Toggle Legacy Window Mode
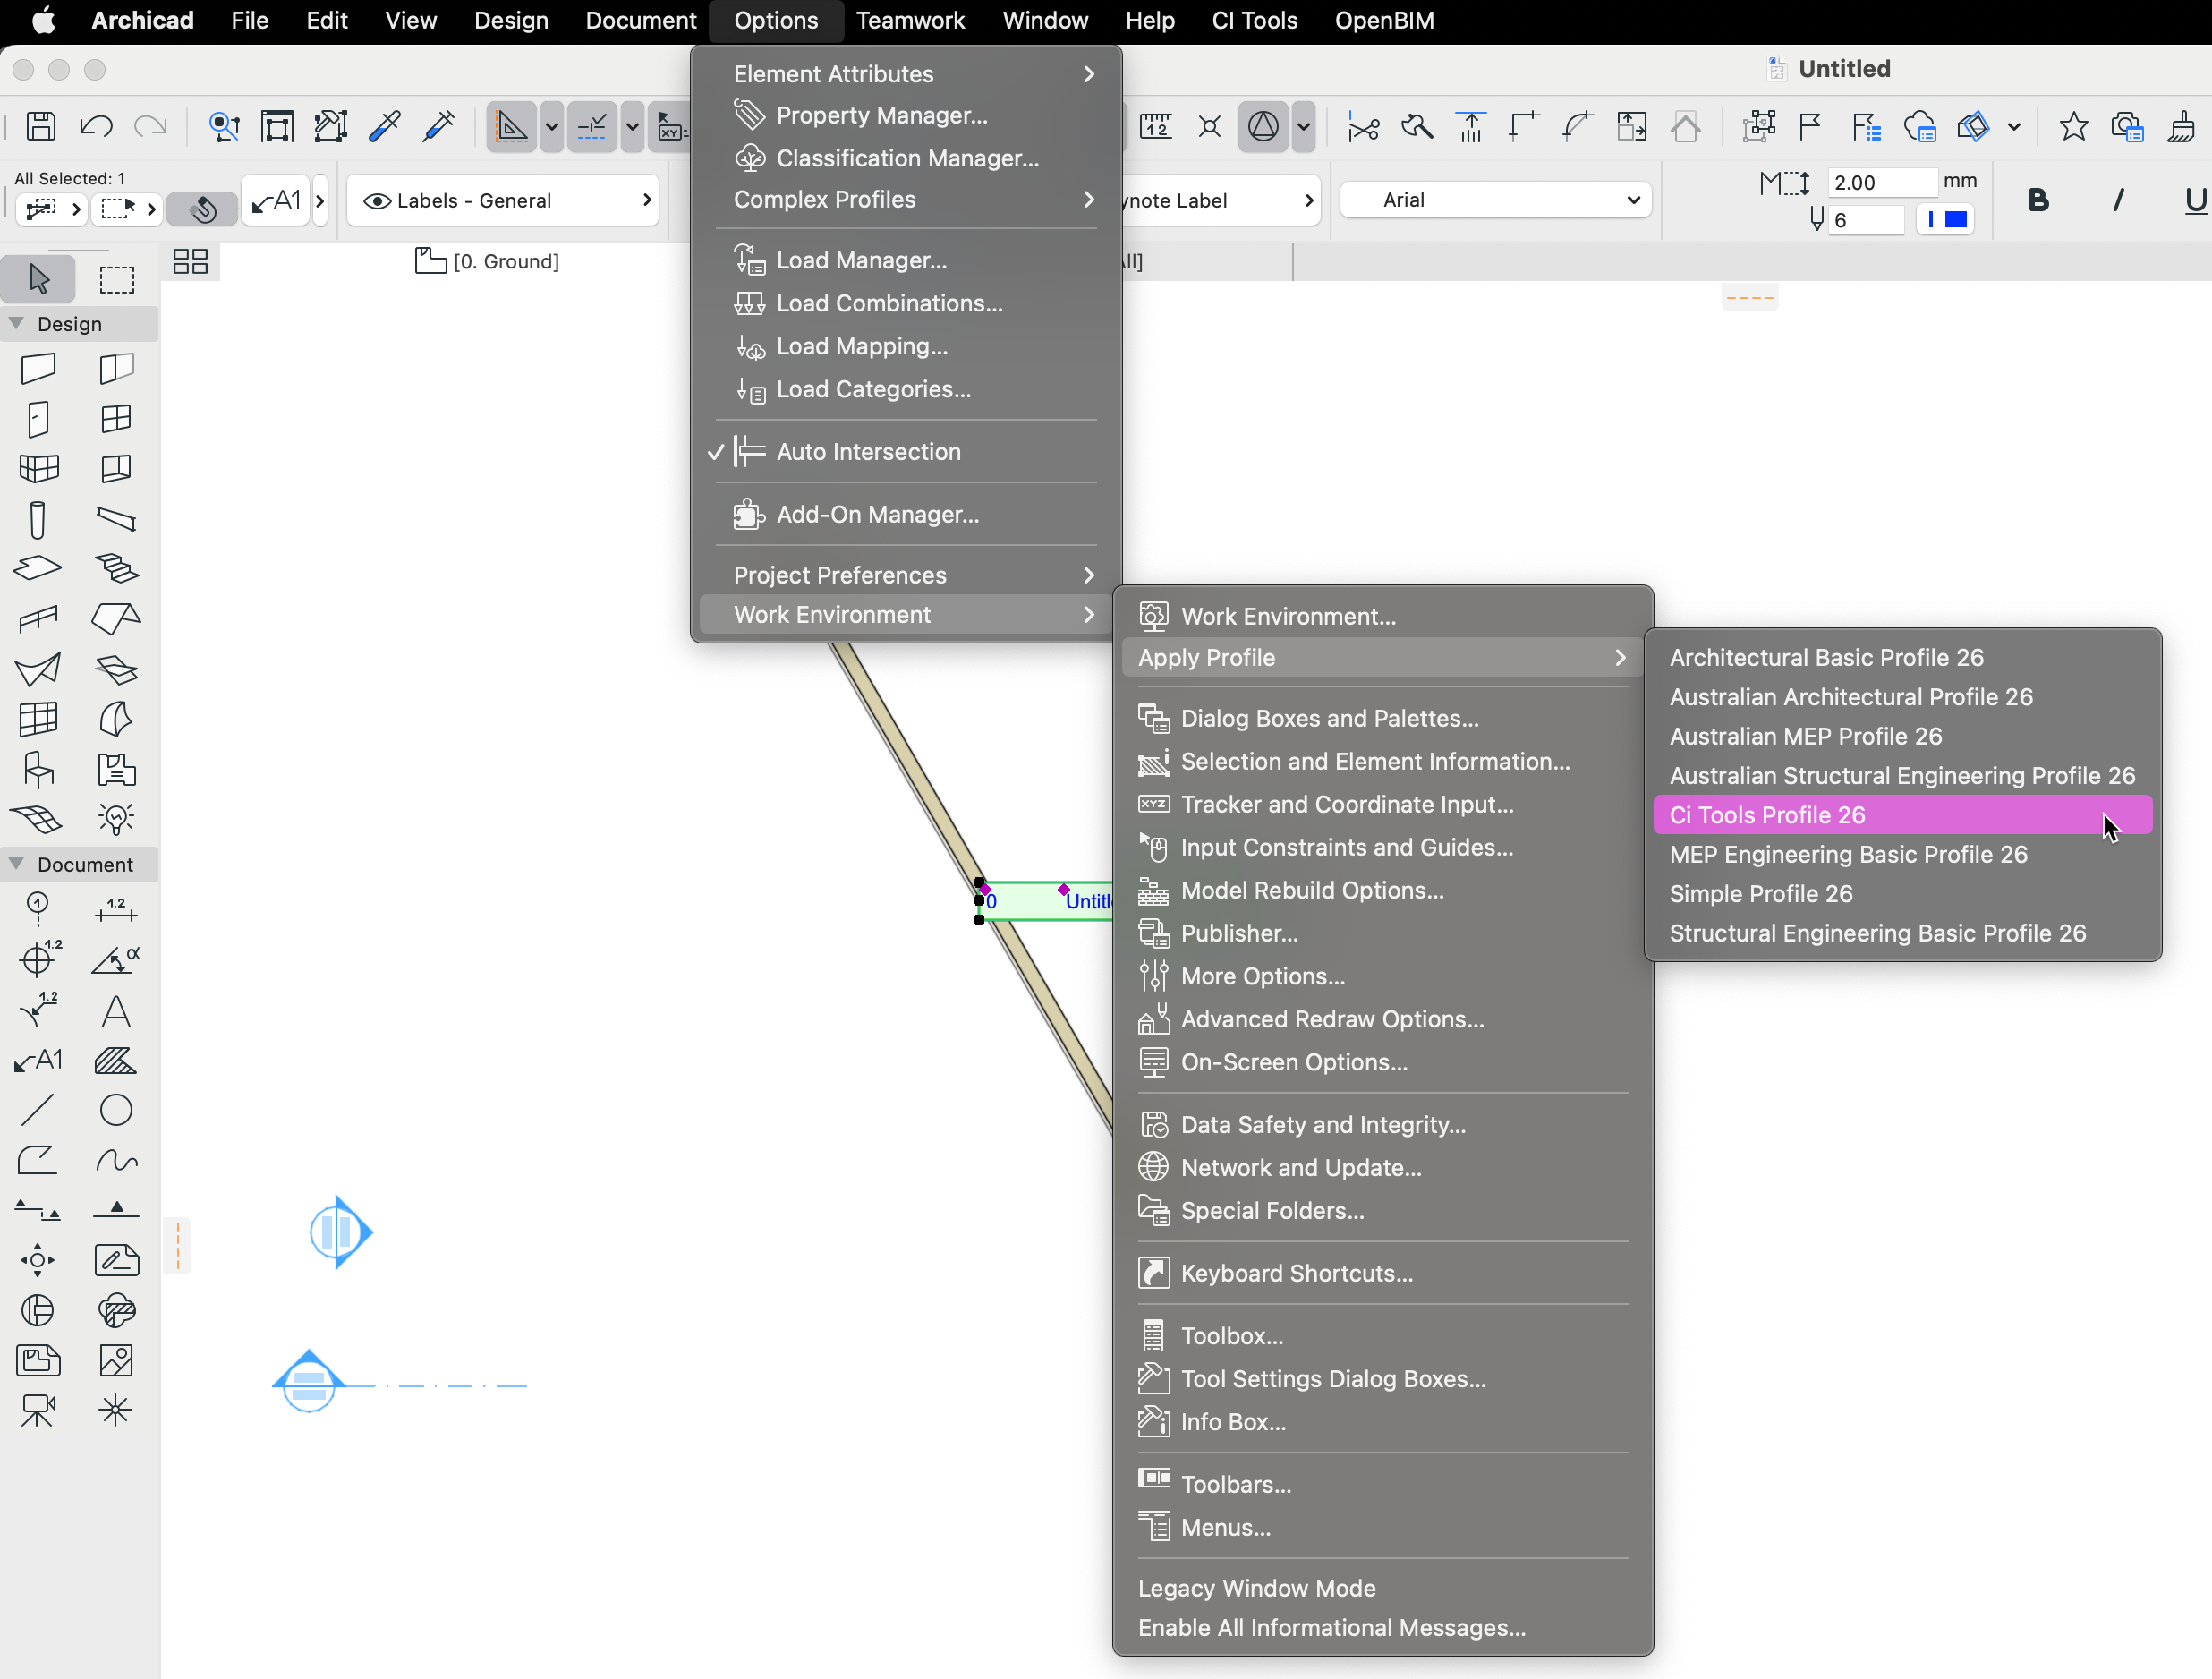 1257,1589
